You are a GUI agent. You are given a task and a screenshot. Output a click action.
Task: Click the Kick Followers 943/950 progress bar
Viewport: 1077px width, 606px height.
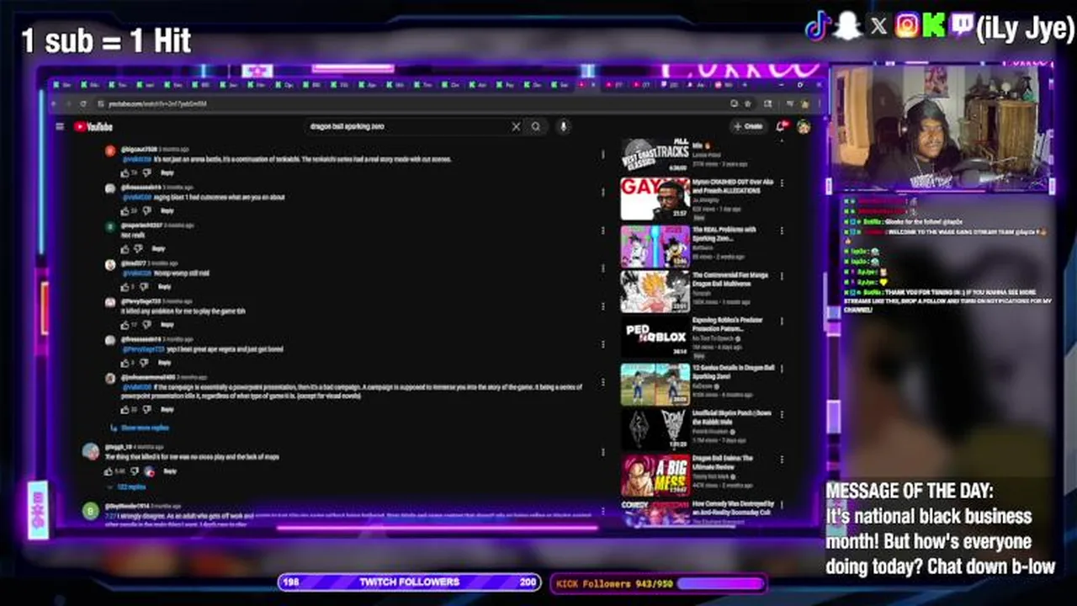[x=658, y=583]
